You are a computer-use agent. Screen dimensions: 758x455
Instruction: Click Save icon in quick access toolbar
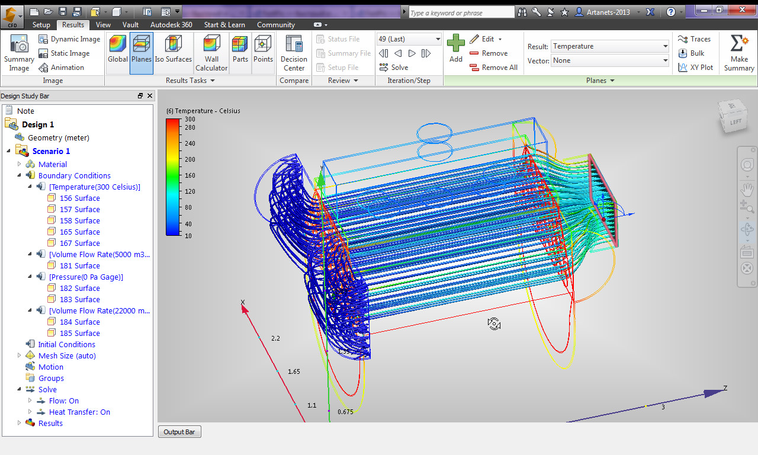click(62, 11)
